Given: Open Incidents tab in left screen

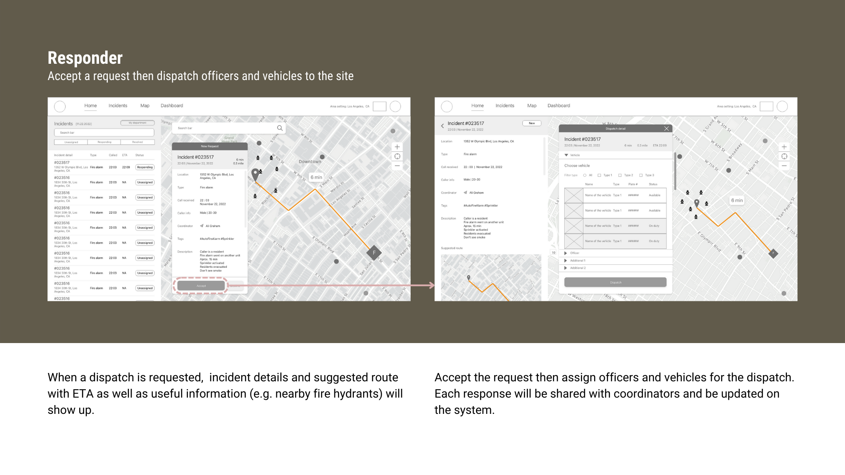Looking at the screenshot, I should 118,106.
